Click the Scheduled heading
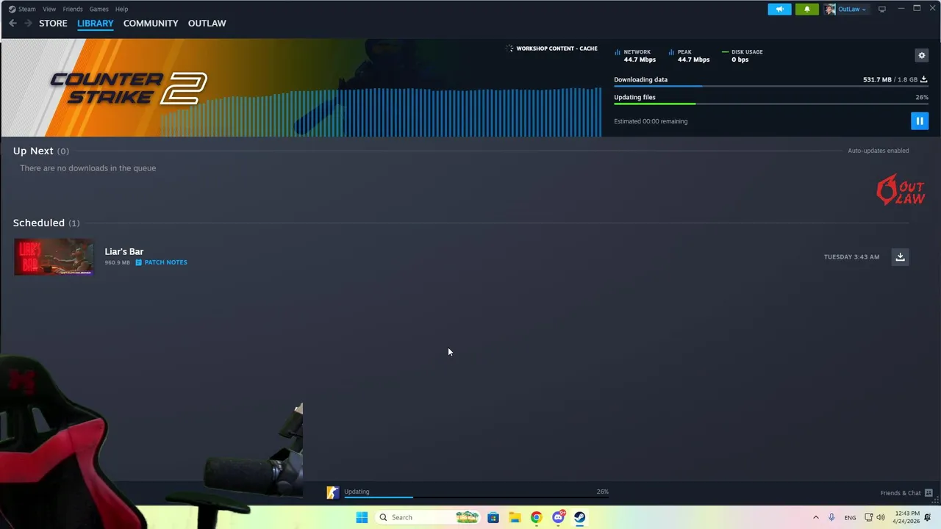The image size is (941, 529). 39,223
